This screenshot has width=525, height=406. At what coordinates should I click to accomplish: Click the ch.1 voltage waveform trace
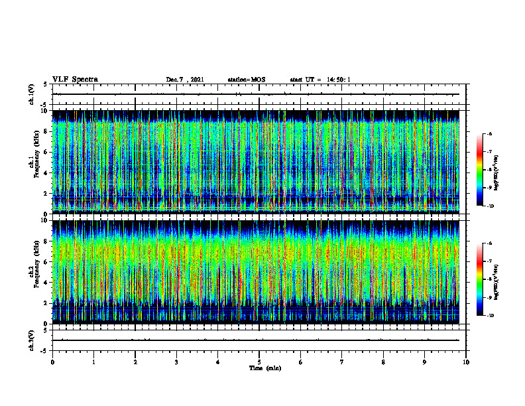tap(256, 94)
